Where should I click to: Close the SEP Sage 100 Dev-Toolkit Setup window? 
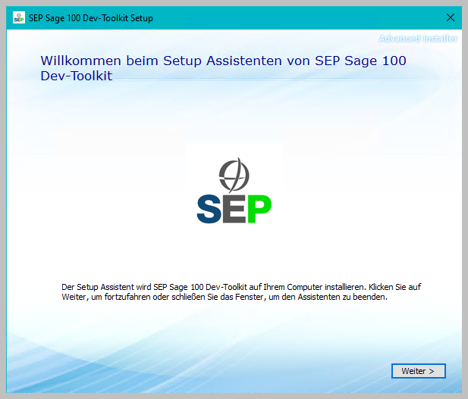pyautogui.click(x=451, y=17)
